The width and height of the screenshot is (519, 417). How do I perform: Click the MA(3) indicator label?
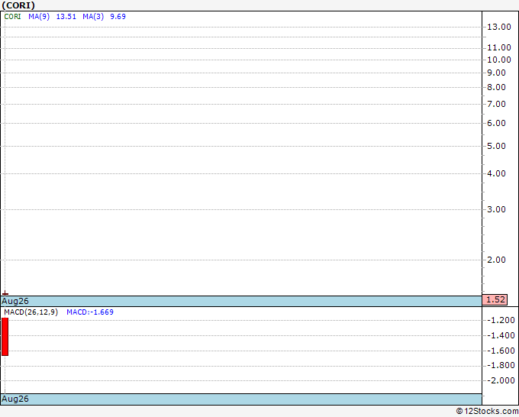tap(93, 17)
